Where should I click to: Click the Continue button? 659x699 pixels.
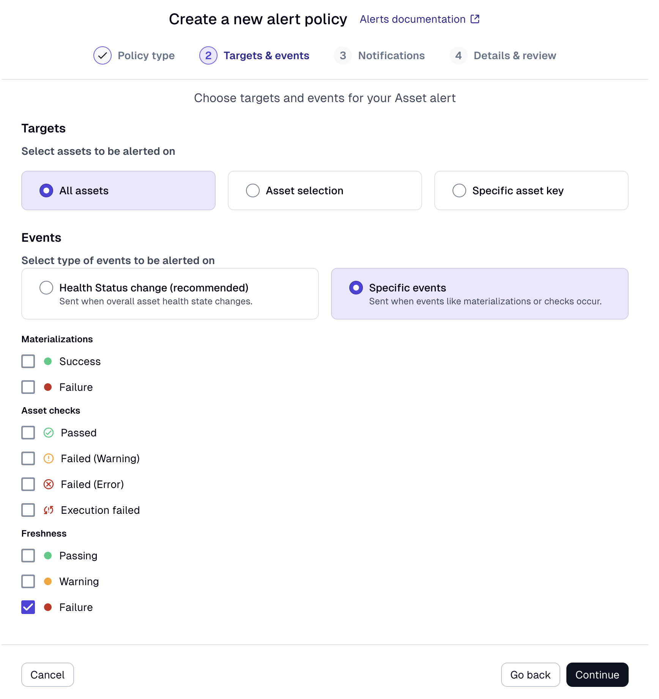pyautogui.click(x=597, y=675)
